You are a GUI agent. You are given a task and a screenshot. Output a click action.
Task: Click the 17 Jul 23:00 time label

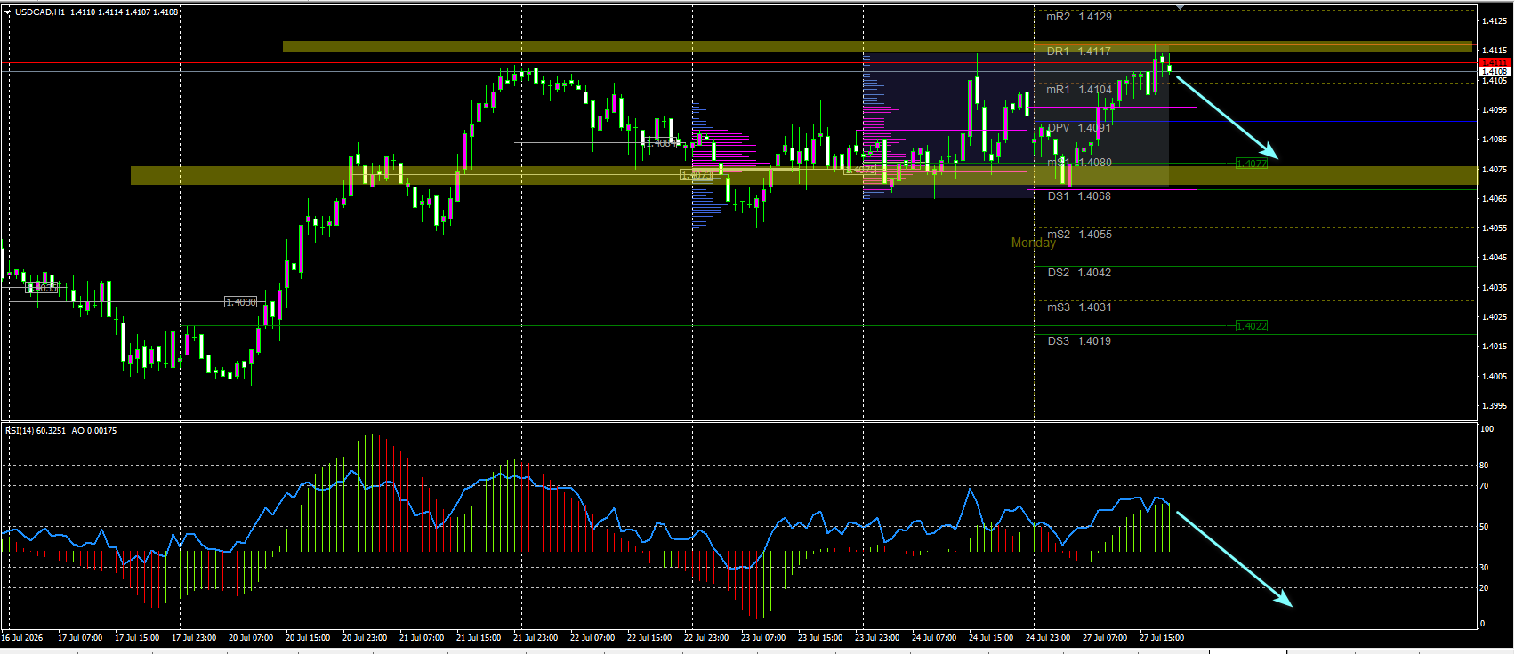(x=194, y=638)
